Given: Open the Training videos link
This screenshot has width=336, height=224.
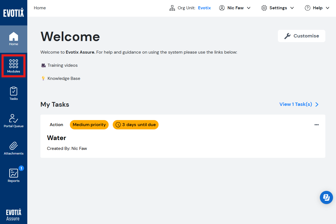Looking at the screenshot, I should coord(63,65).
